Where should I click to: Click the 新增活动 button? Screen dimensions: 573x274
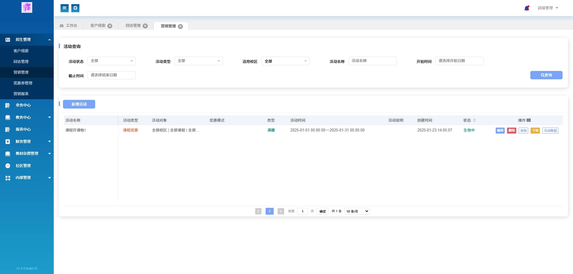(x=79, y=104)
